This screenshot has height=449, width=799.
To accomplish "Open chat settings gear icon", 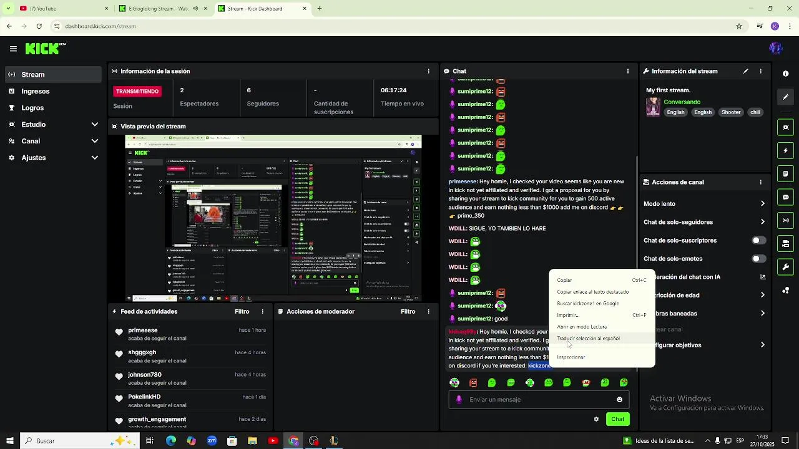I will click(596, 419).
